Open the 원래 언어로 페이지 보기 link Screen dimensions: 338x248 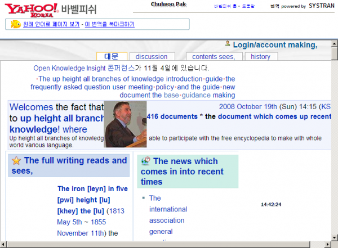coord(51,24)
